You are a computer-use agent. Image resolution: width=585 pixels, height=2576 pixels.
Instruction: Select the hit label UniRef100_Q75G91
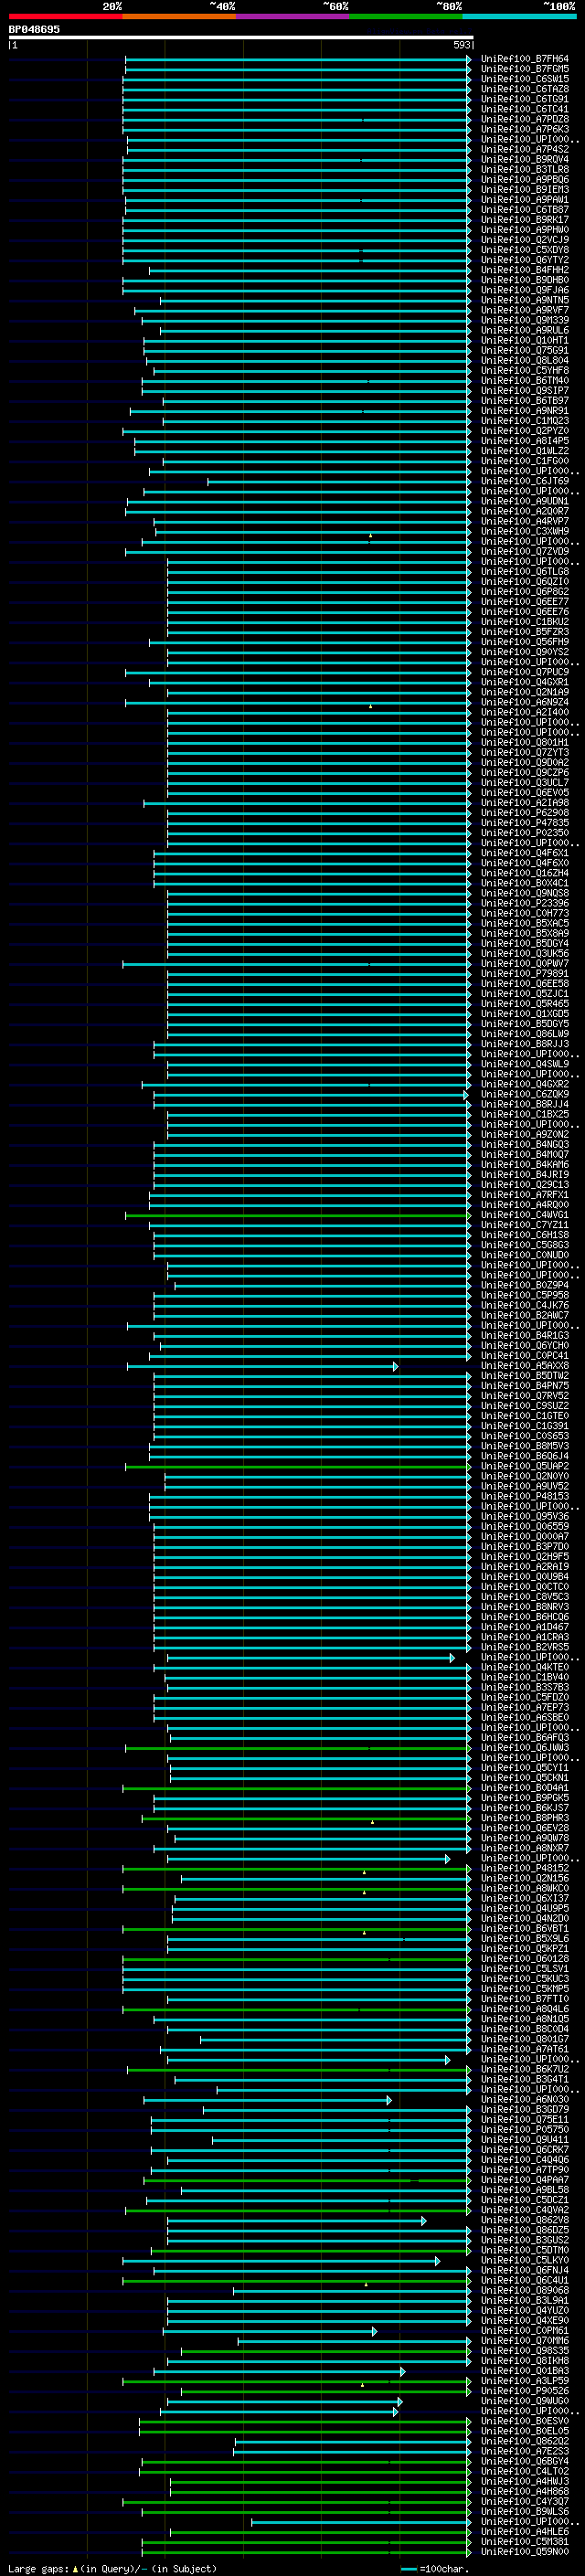click(525, 350)
